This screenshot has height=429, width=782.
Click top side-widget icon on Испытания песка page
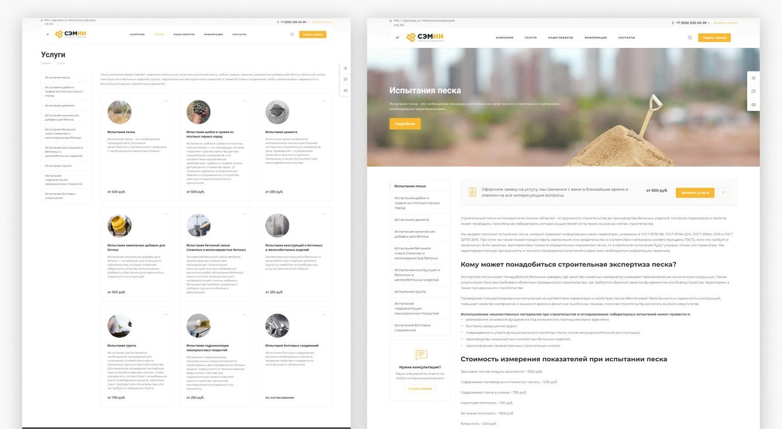[x=753, y=78]
